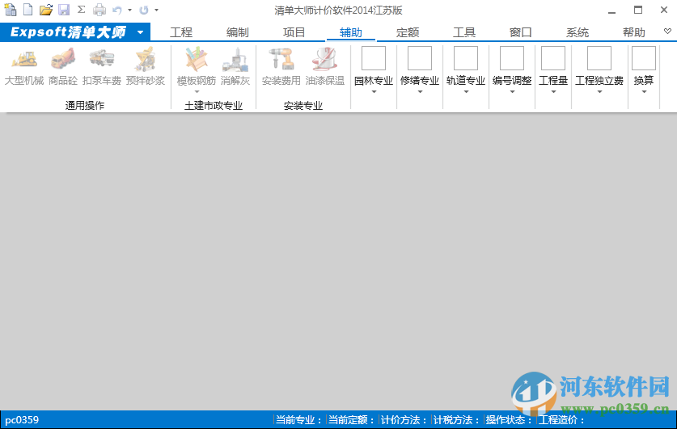Switch to the 编制 tab
The height and width of the screenshot is (429, 677).
[x=238, y=32]
